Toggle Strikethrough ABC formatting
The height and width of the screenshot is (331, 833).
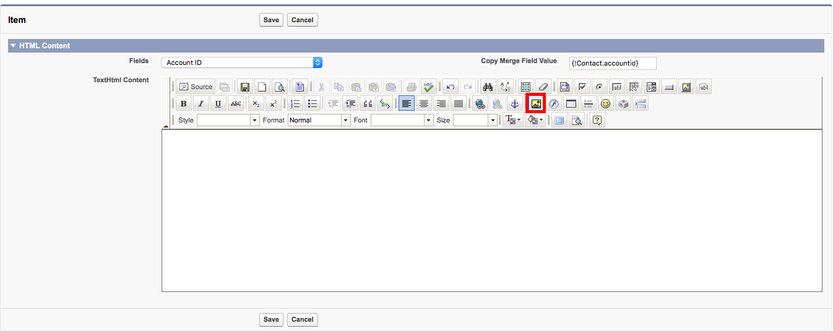tap(236, 103)
